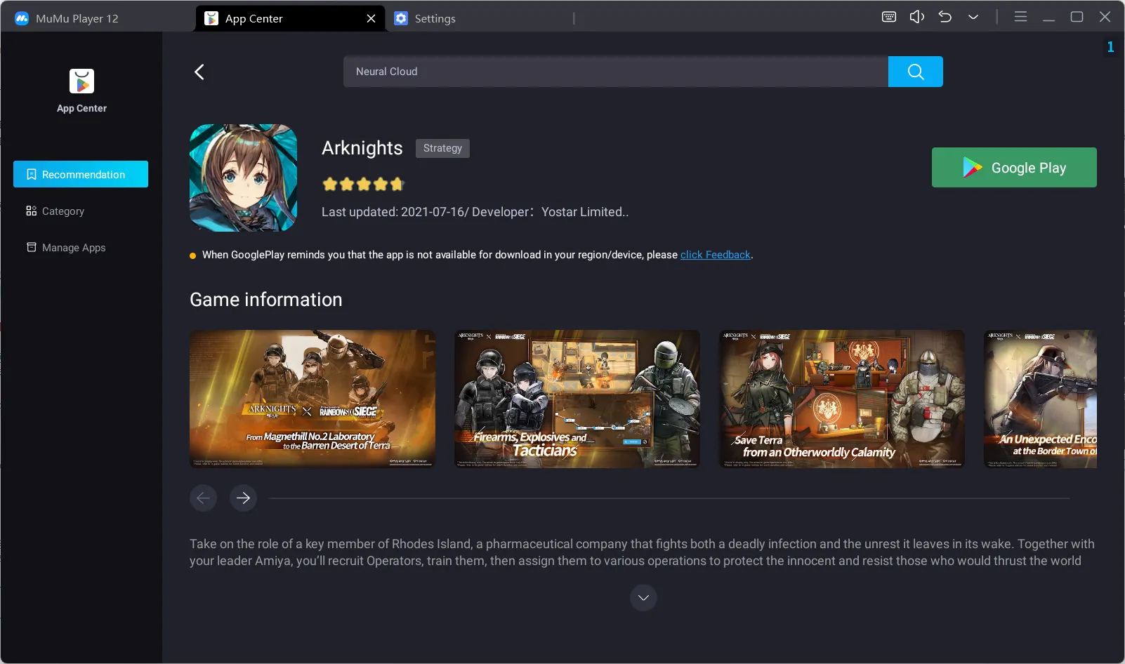Image resolution: width=1125 pixels, height=664 pixels.
Task: Click the App Center logo in sidebar
Action: click(81, 81)
